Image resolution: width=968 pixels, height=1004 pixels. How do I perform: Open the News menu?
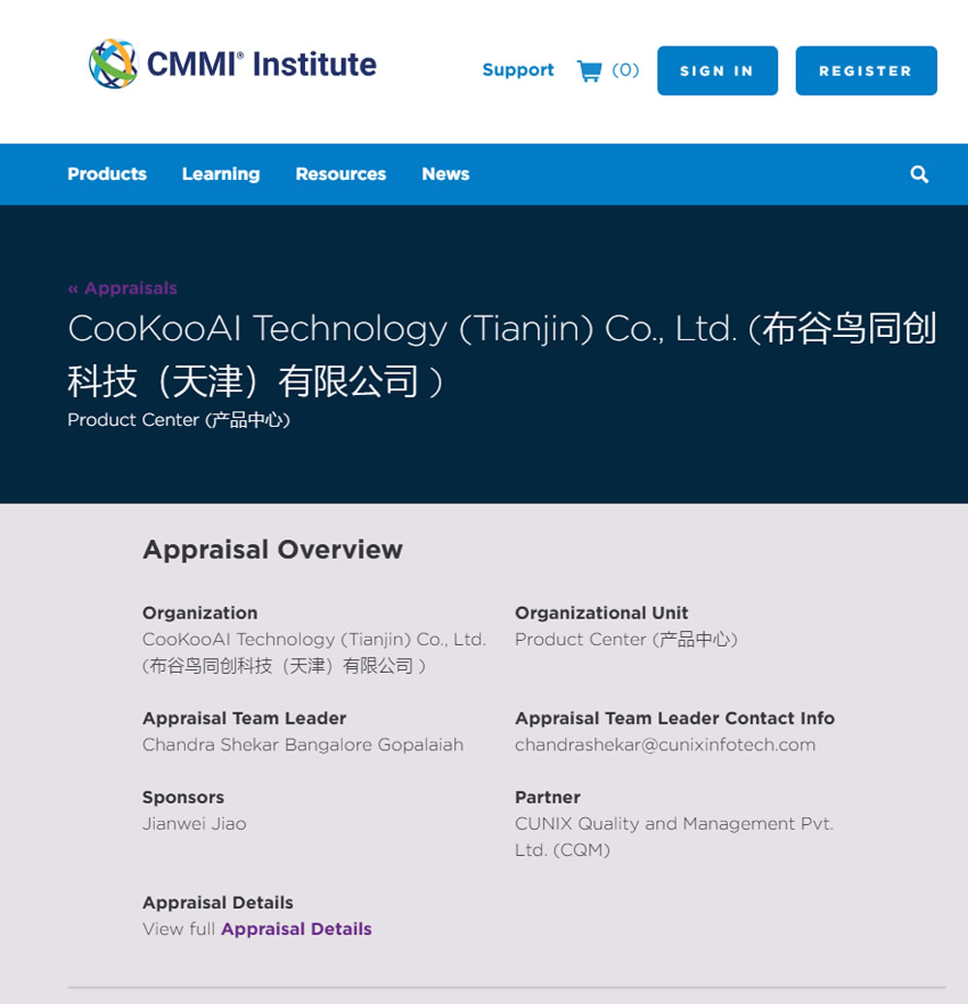tap(445, 174)
